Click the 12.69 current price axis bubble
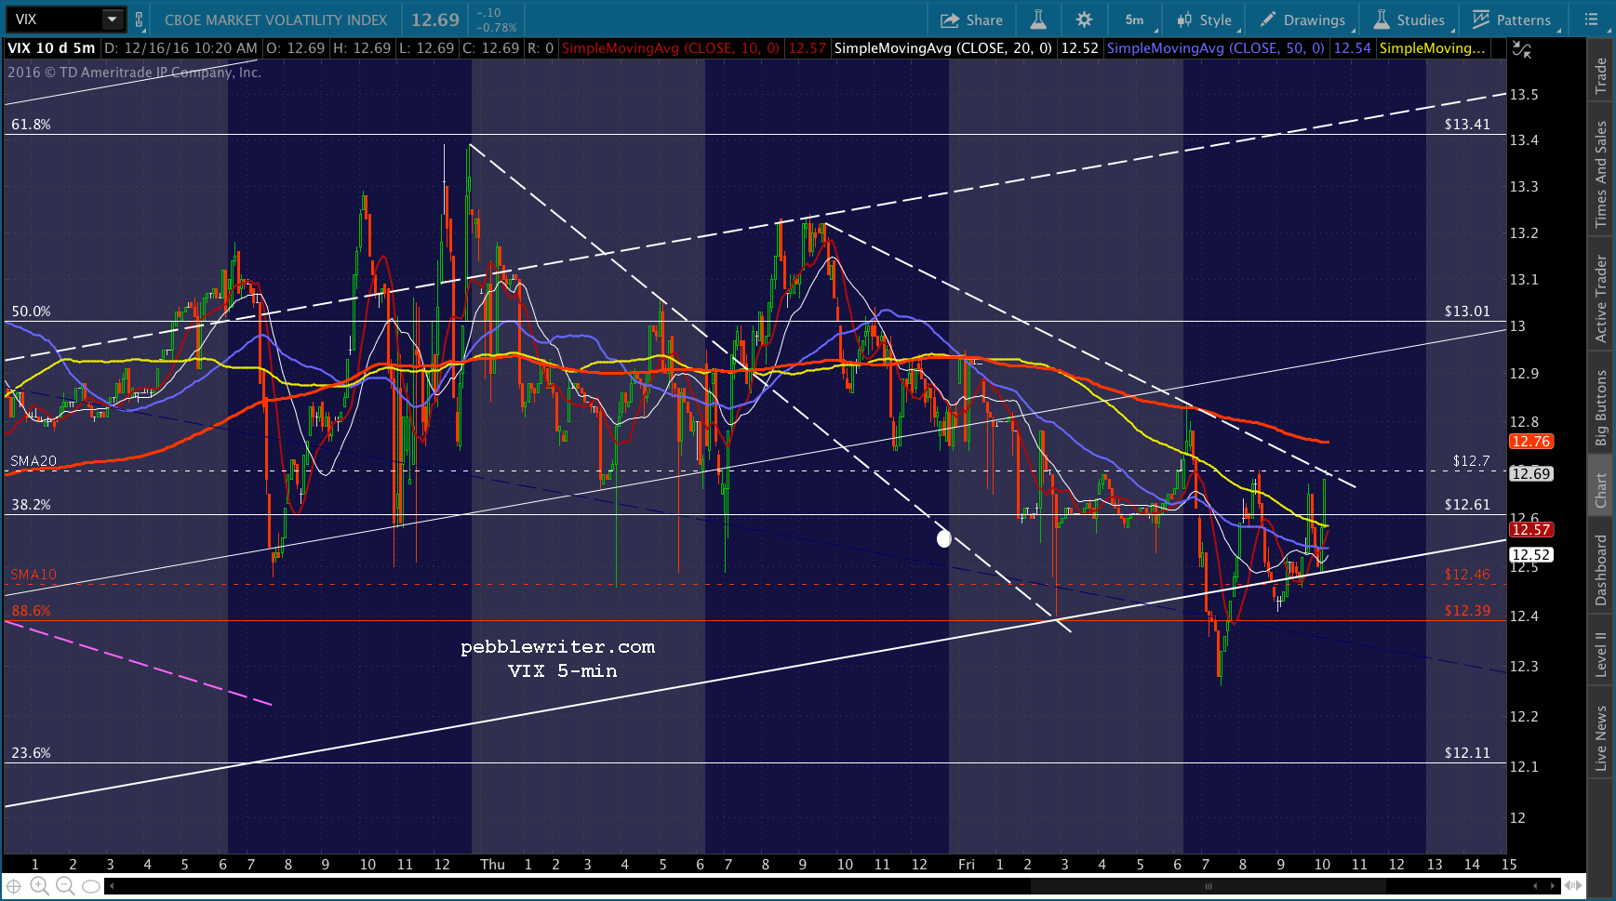 point(1530,473)
